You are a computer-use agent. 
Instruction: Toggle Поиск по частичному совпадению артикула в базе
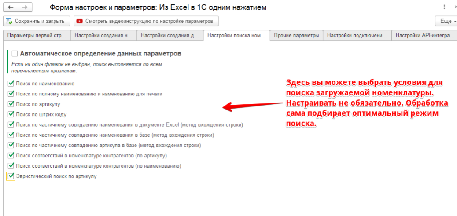click(11, 145)
